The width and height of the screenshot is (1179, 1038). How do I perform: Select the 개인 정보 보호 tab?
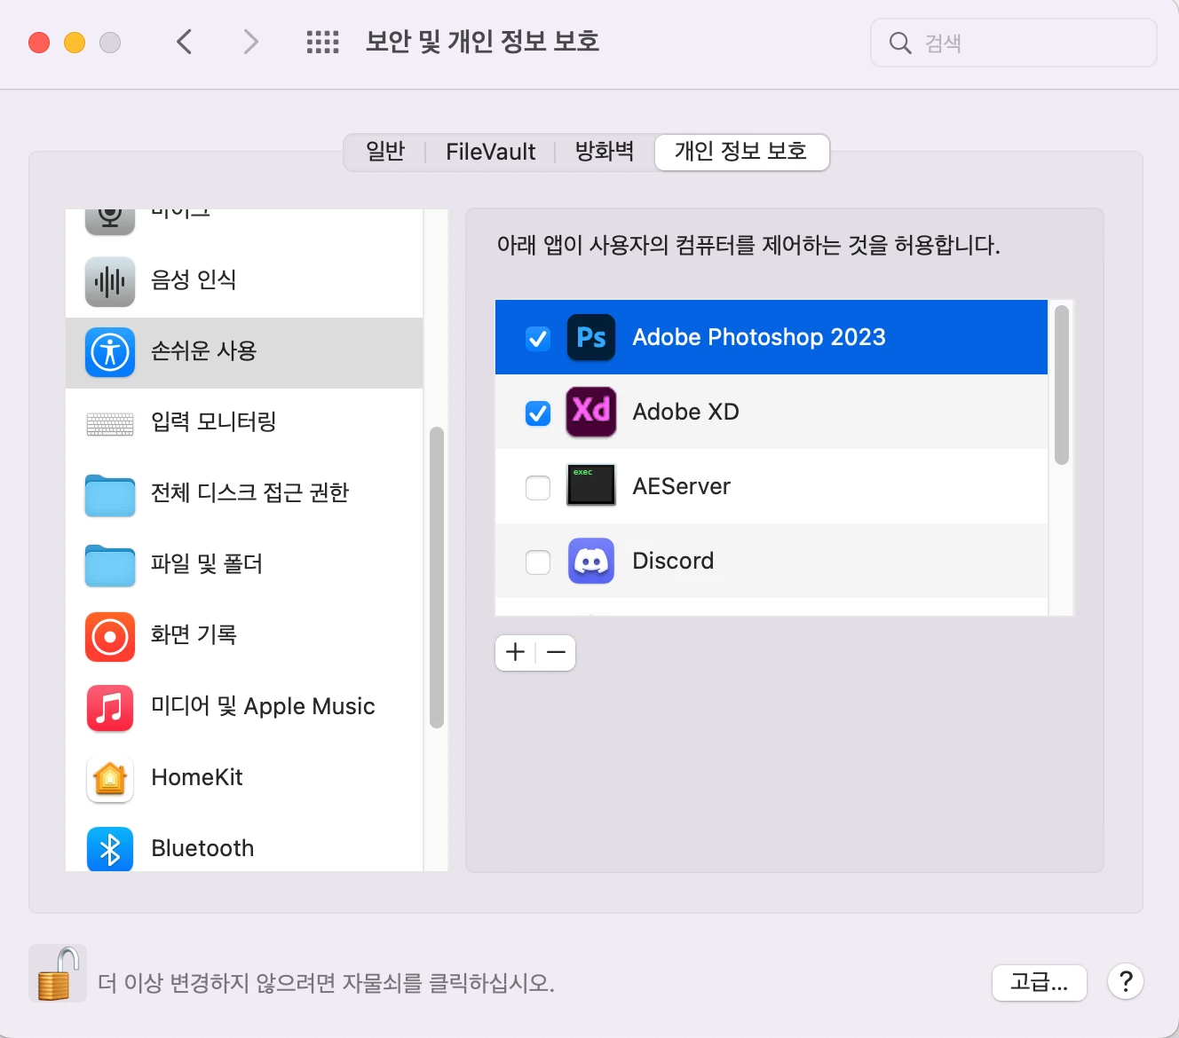click(x=741, y=152)
